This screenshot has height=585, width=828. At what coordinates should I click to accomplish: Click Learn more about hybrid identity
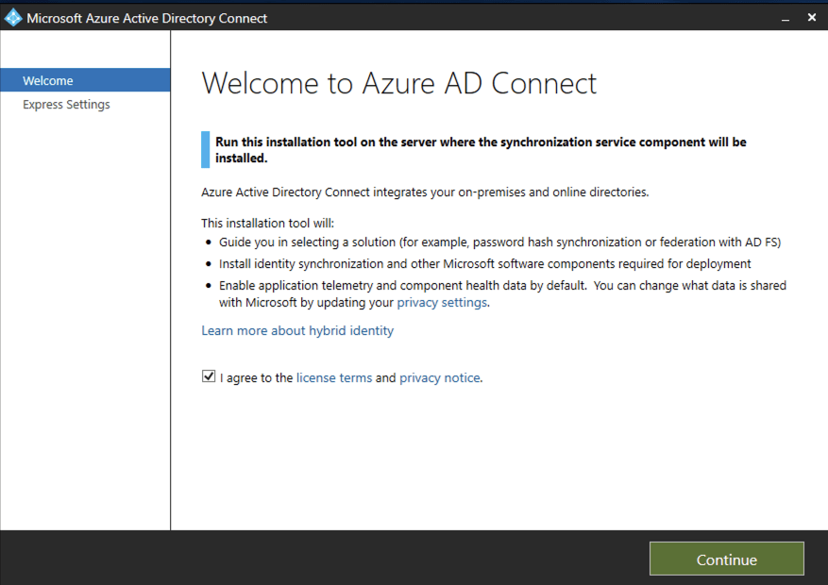(297, 331)
